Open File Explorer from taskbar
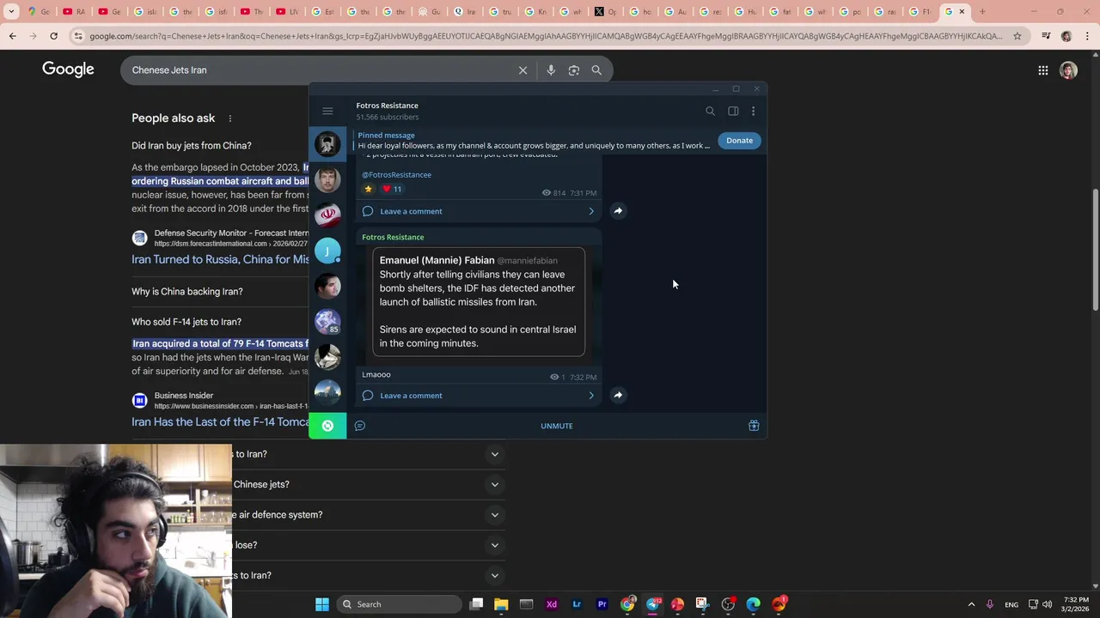This screenshot has height=618, width=1100. point(501,604)
